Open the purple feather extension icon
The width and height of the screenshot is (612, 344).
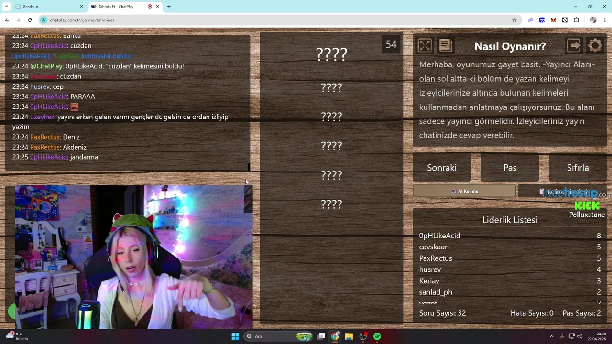[x=530, y=20]
